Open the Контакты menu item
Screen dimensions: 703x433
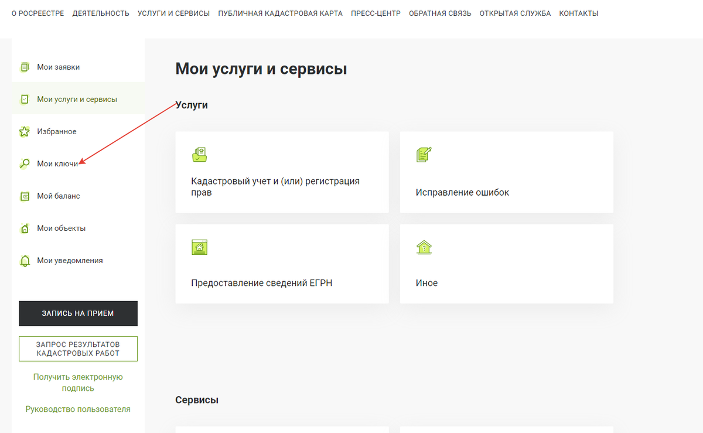coord(579,13)
